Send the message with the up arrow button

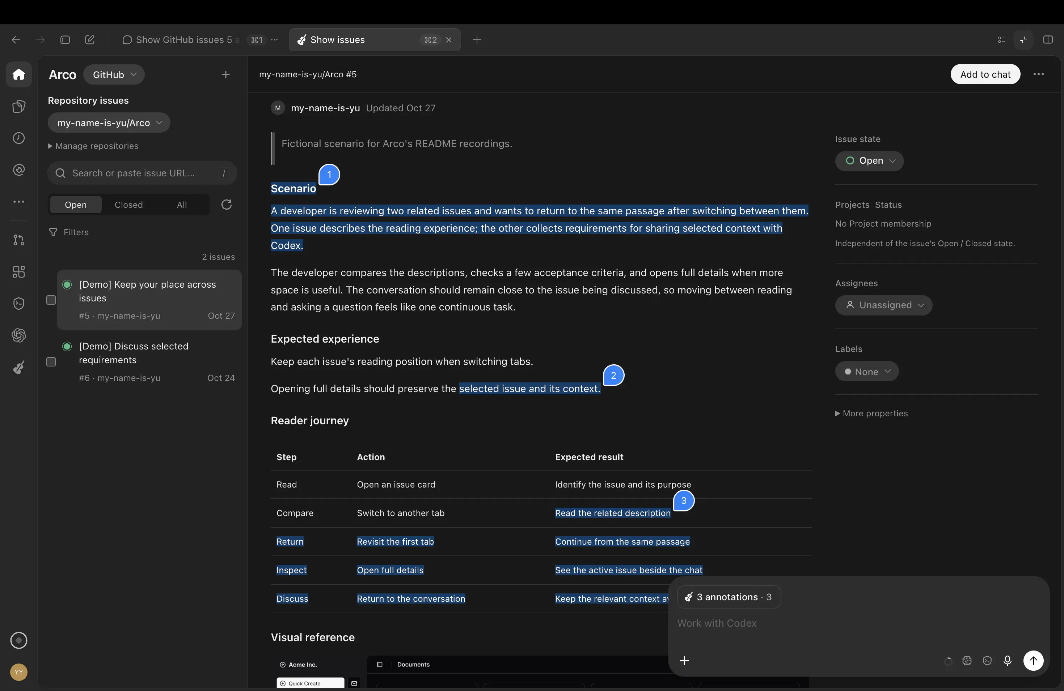click(1033, 661)
